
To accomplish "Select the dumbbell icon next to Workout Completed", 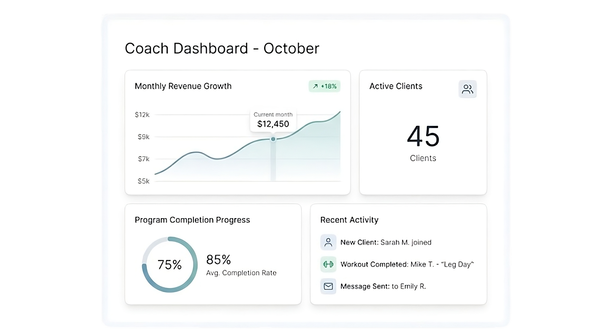I will (x=328, y=264).
